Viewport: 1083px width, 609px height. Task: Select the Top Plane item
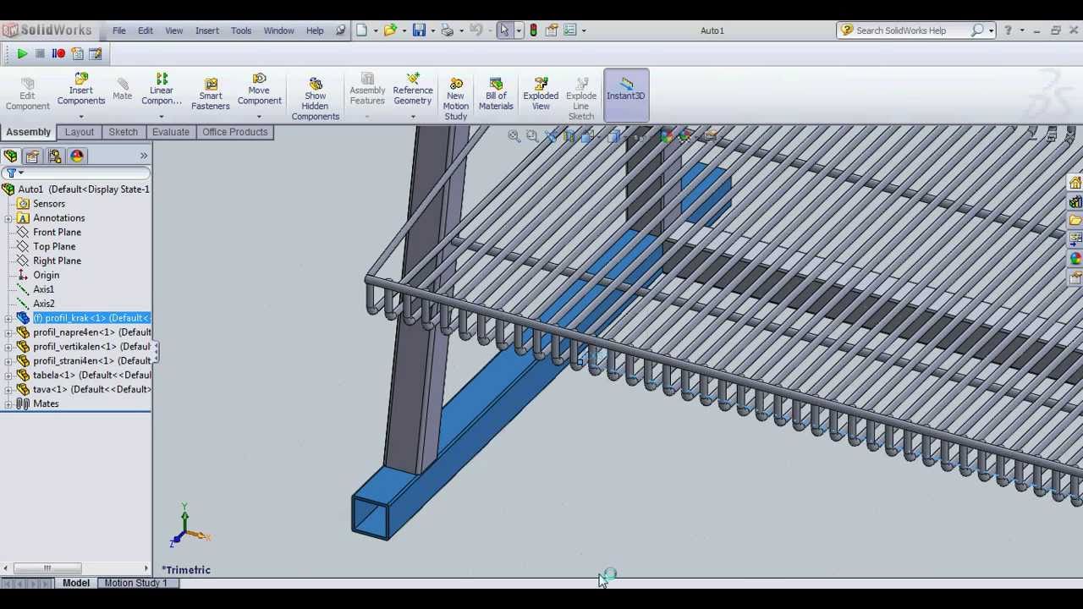pos(54,247)
